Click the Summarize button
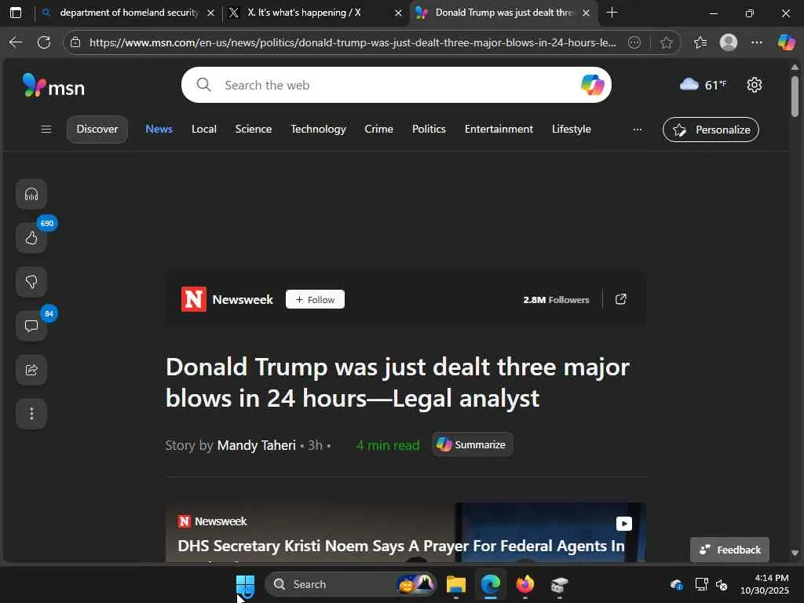This screenshot has height=603, width=804. click(472, 444)
